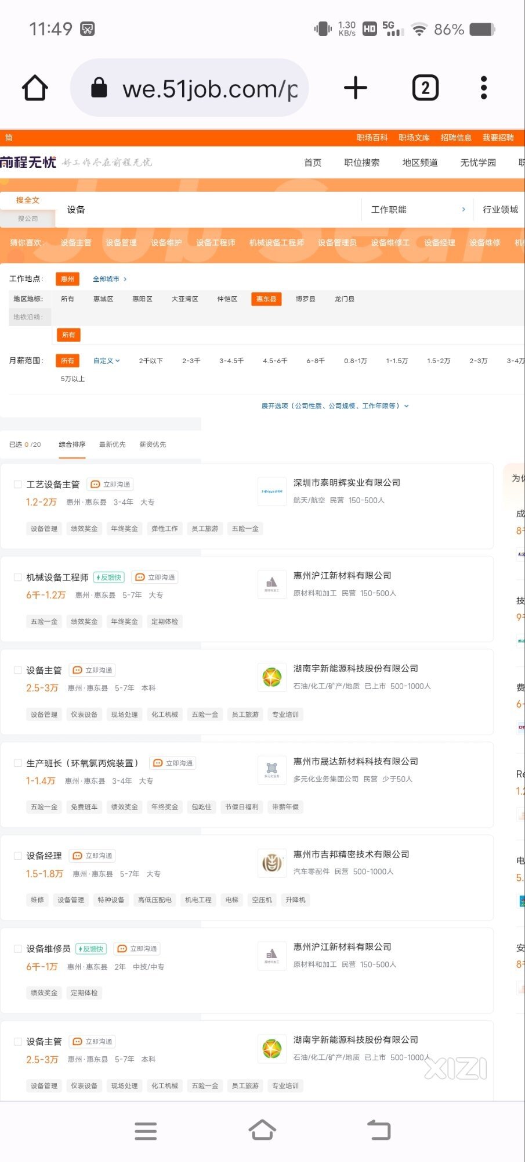Click 立即沟通 chat on 机械设备工程师 job
The height and width of the screenshot is (1162, 525).
pos(155,577)
